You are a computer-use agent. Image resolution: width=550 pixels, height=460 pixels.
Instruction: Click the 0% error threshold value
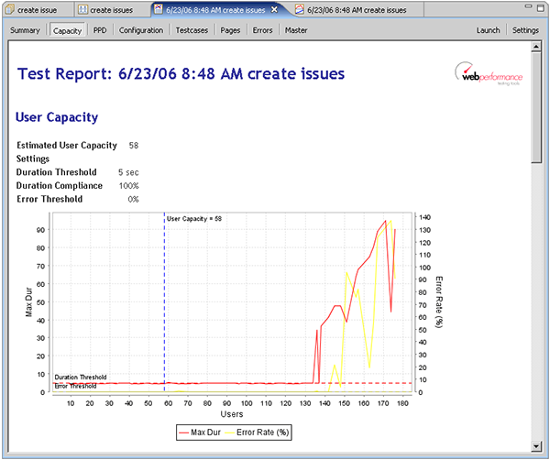coord(133,200)
